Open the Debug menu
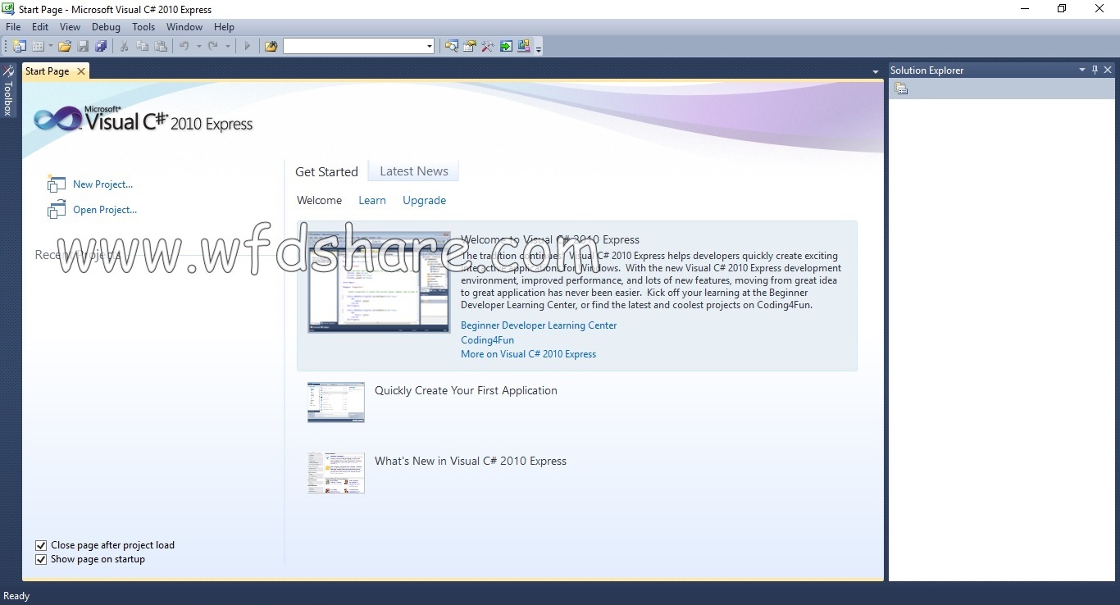Screen dimensions: 1120x605 tap(106, 27)
